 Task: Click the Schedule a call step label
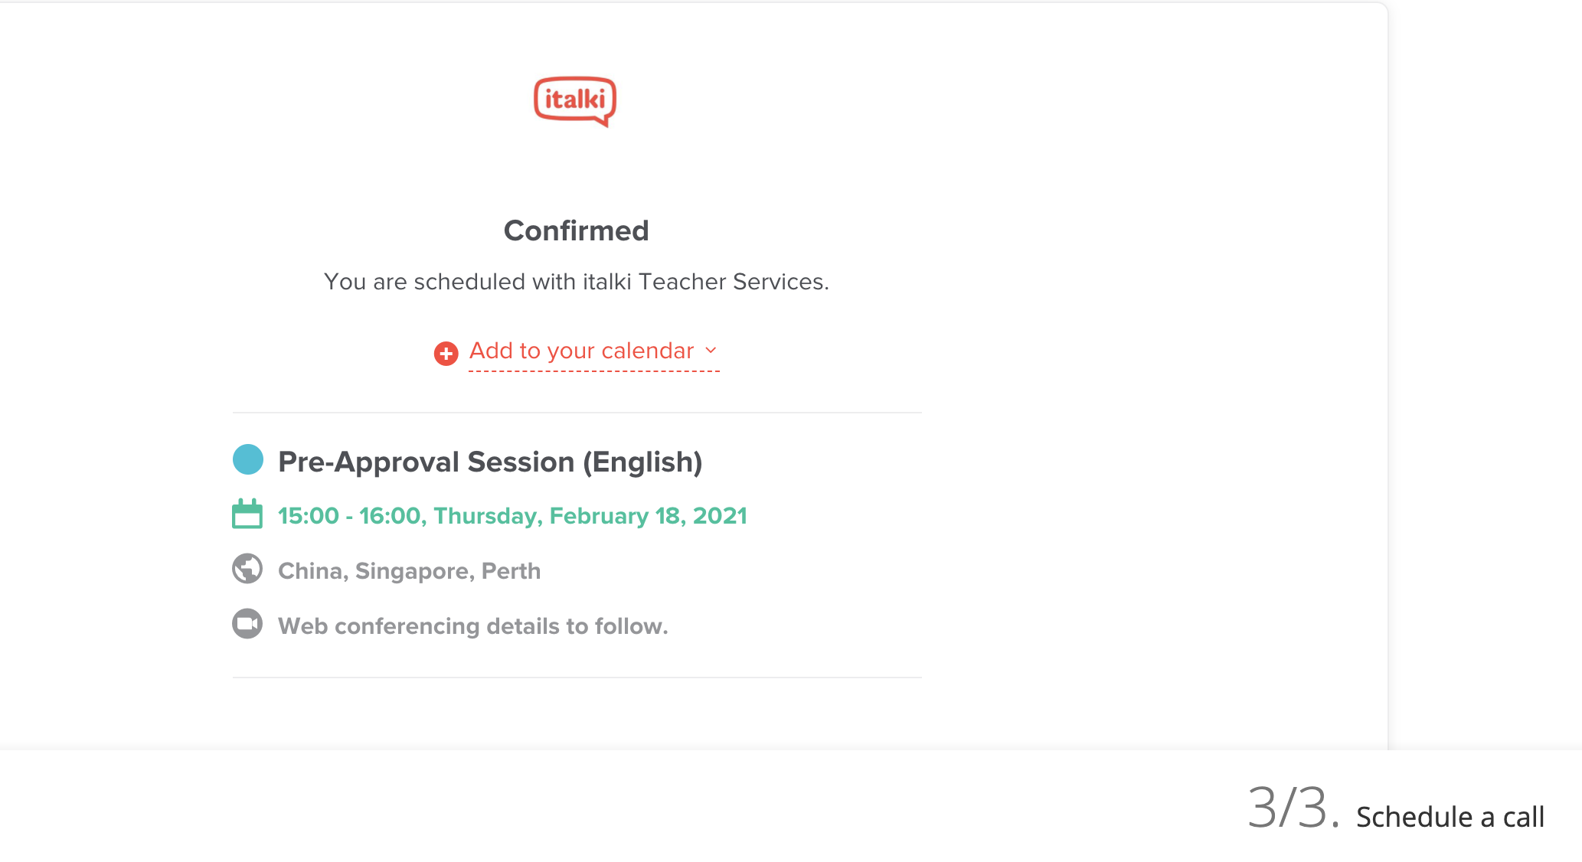(1450, 817)
